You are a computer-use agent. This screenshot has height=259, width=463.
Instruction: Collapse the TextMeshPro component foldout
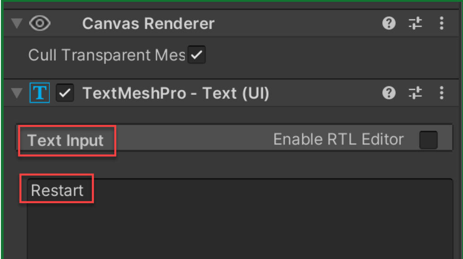click(x=17, y=94)
